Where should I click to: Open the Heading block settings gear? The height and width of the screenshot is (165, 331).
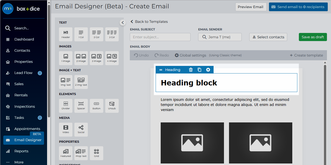(x=208, y=70)
